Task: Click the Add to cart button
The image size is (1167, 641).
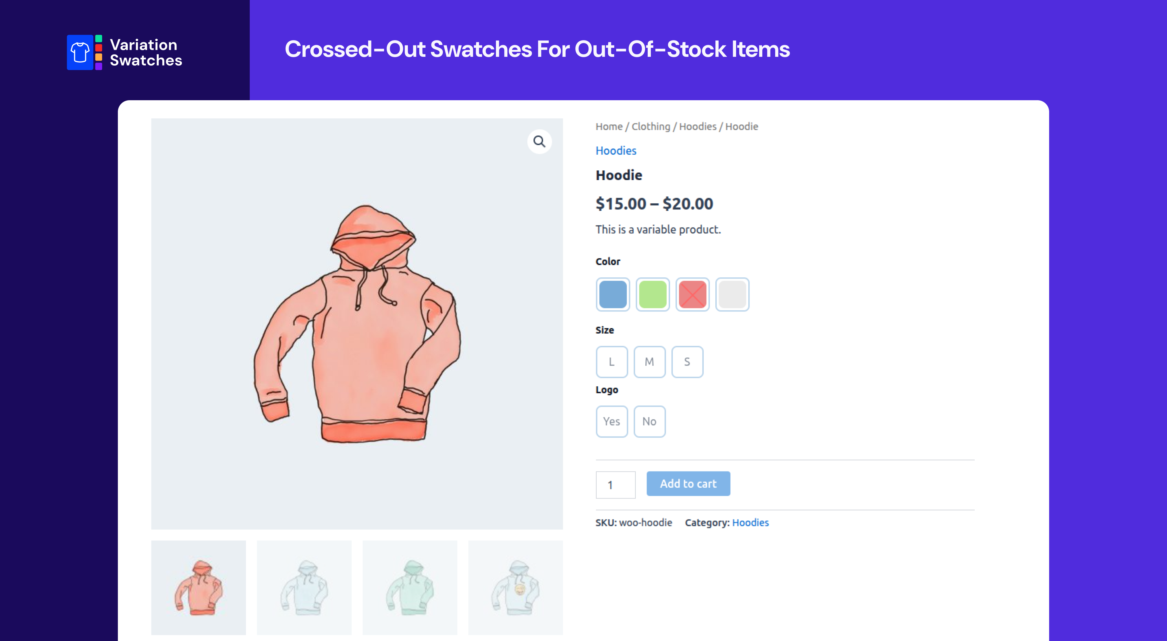Action: (x=688, y=484)
